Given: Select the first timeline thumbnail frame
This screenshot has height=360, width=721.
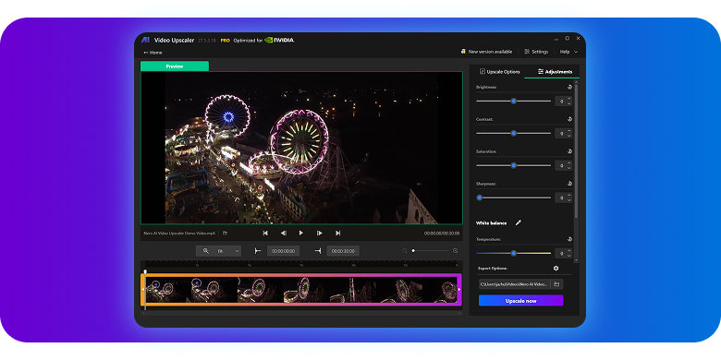Looking at the screenshot, I should [168, 289].
